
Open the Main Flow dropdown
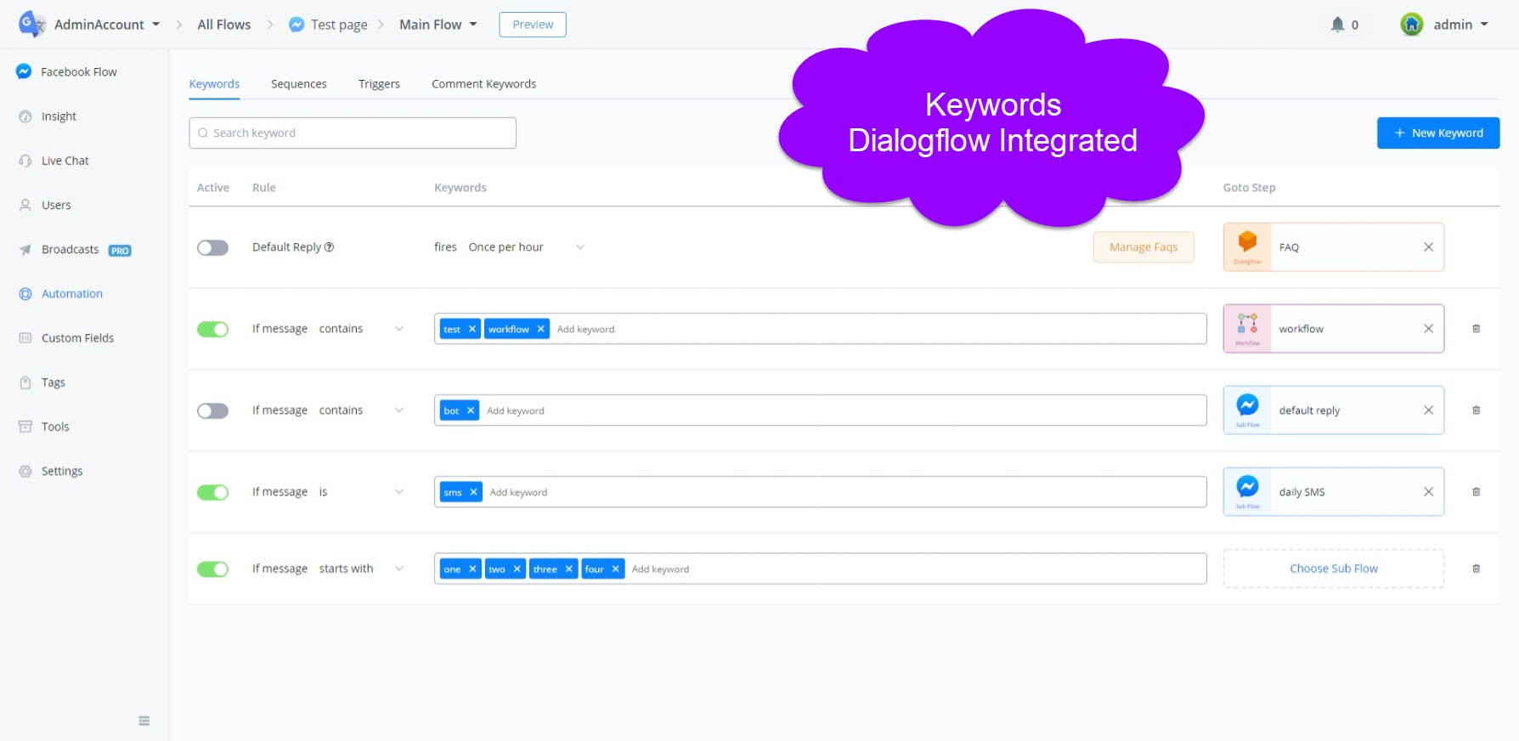coord(438,25)
